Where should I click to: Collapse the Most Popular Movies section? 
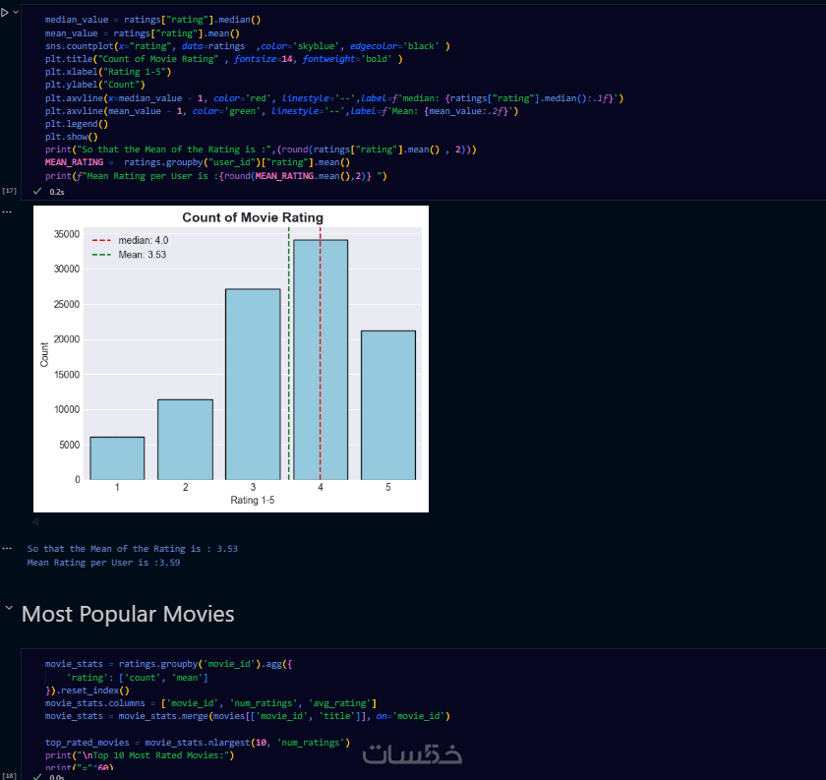tap(9, 608)
